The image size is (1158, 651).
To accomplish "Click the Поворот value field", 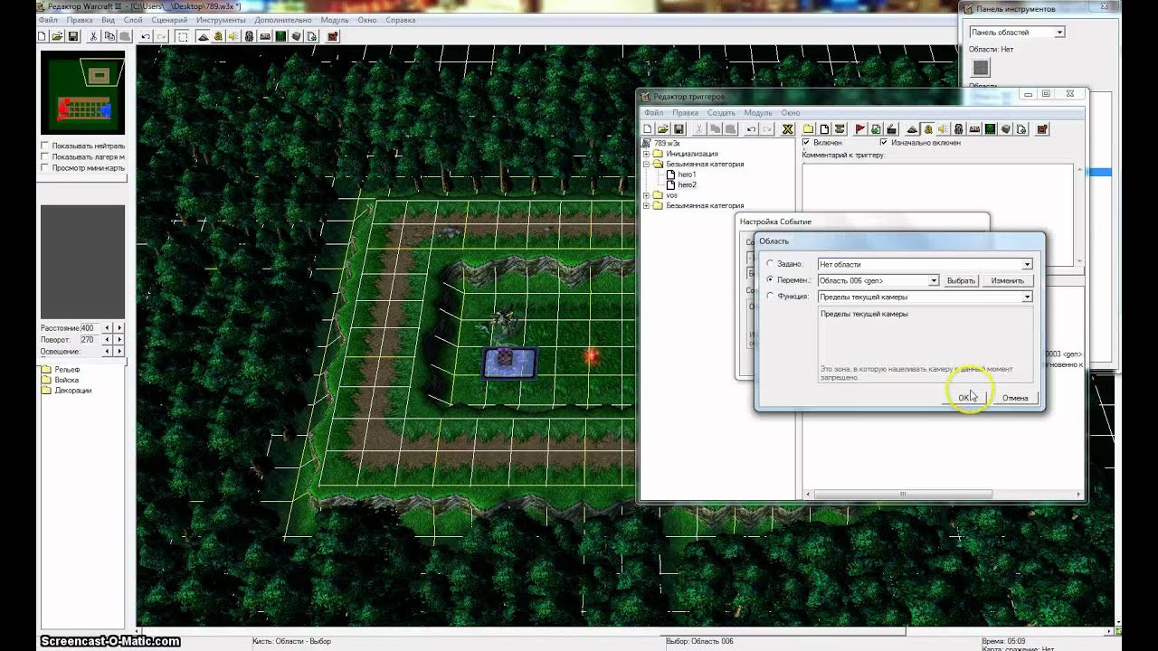I will [x=90, y=339].
